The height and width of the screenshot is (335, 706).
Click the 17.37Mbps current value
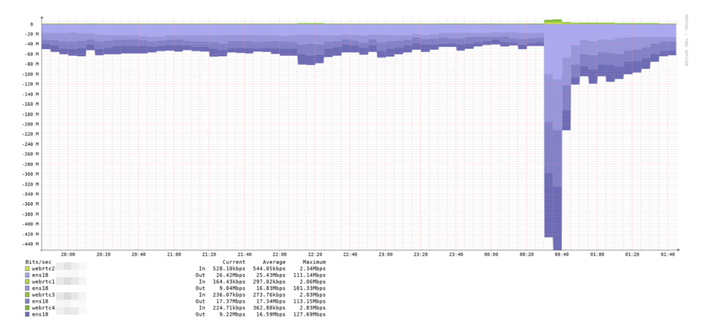click(x=230, y=301)
